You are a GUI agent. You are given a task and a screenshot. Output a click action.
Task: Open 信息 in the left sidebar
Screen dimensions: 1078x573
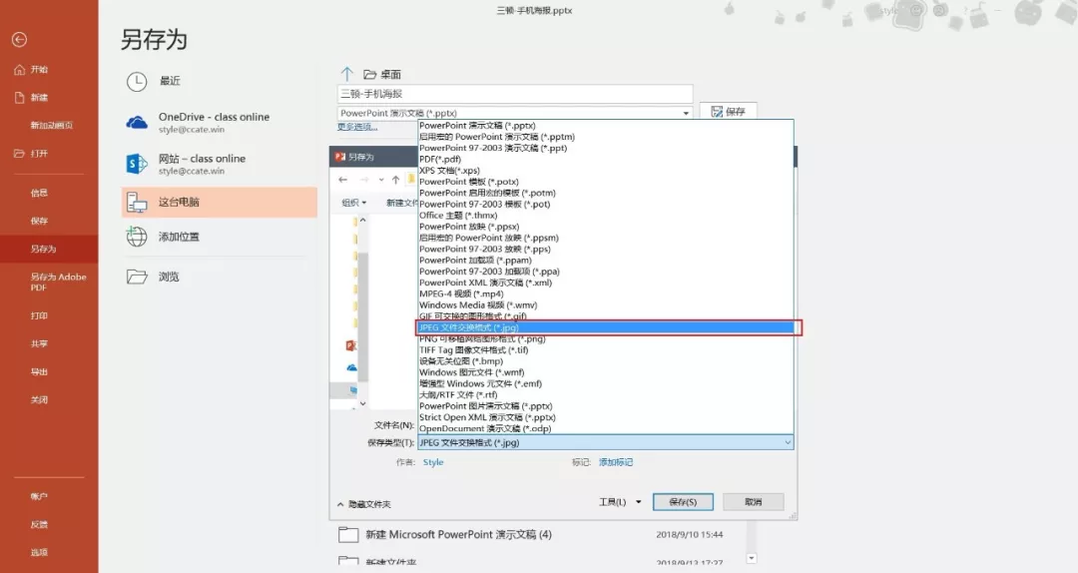pos(39,194)
